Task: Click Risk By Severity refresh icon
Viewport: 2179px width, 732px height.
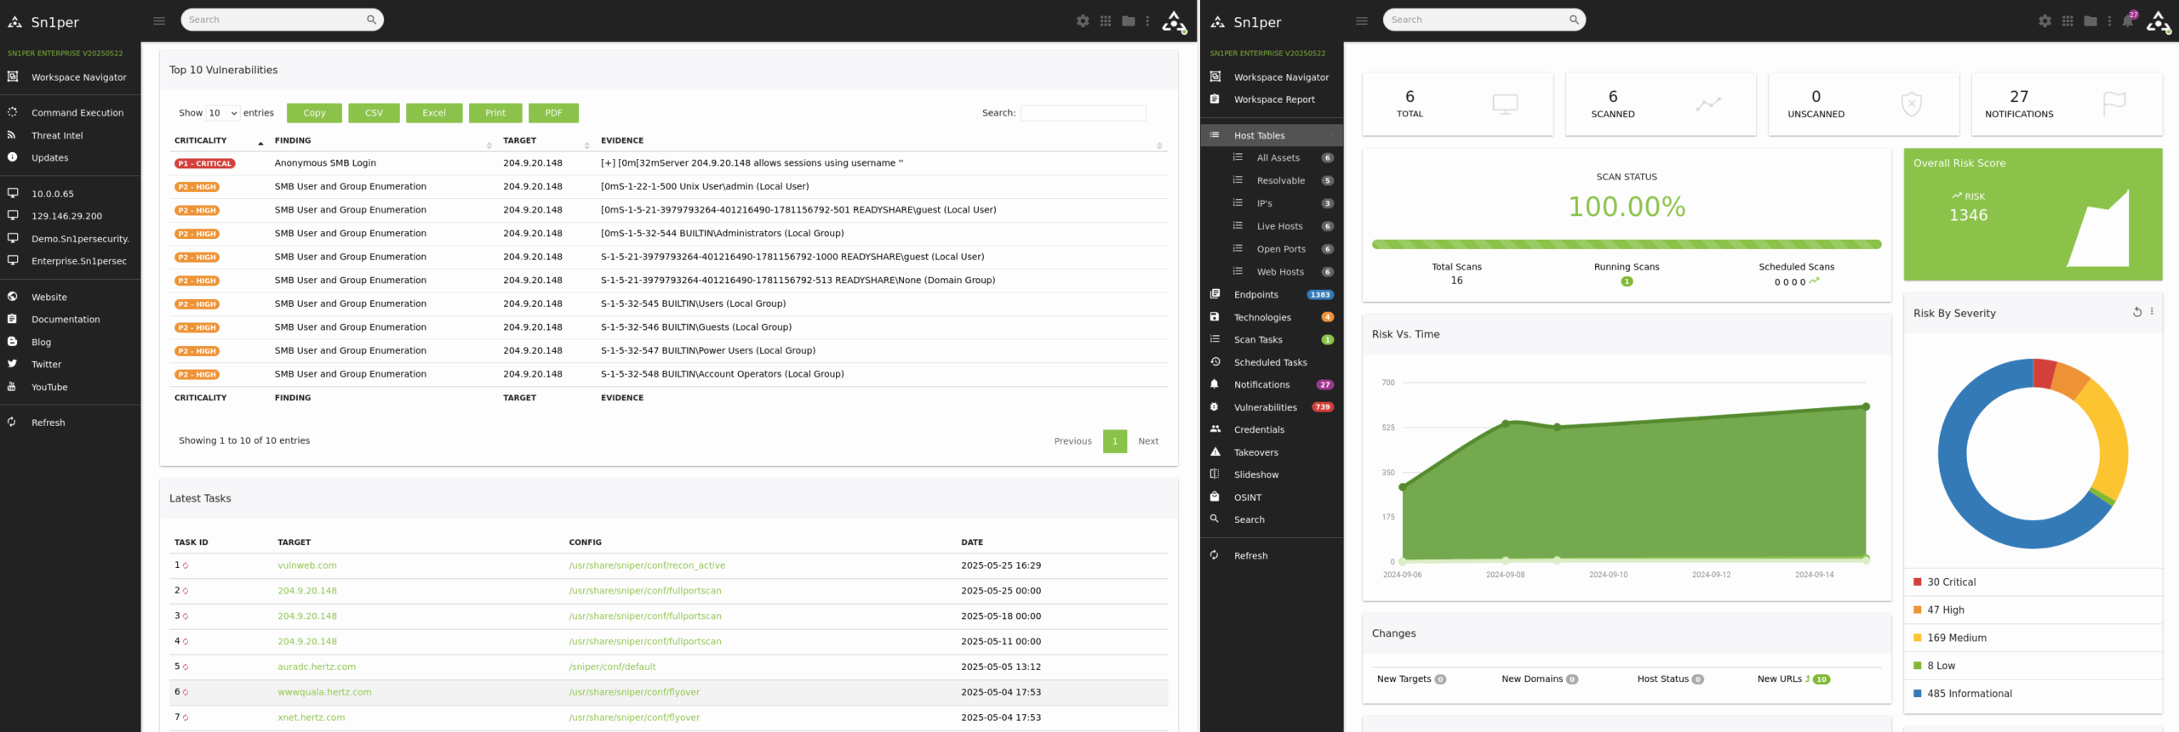Action: coord(2136,312)
